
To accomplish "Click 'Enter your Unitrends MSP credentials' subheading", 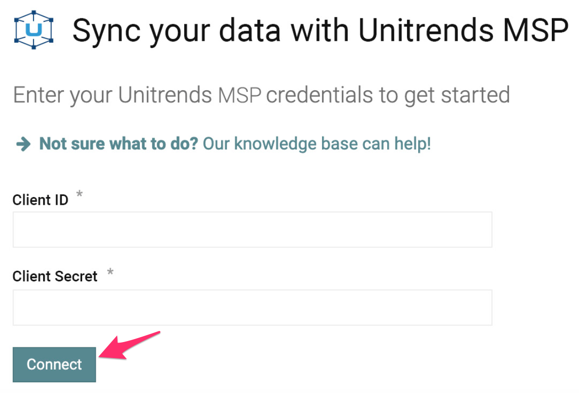I will (261, 95).
